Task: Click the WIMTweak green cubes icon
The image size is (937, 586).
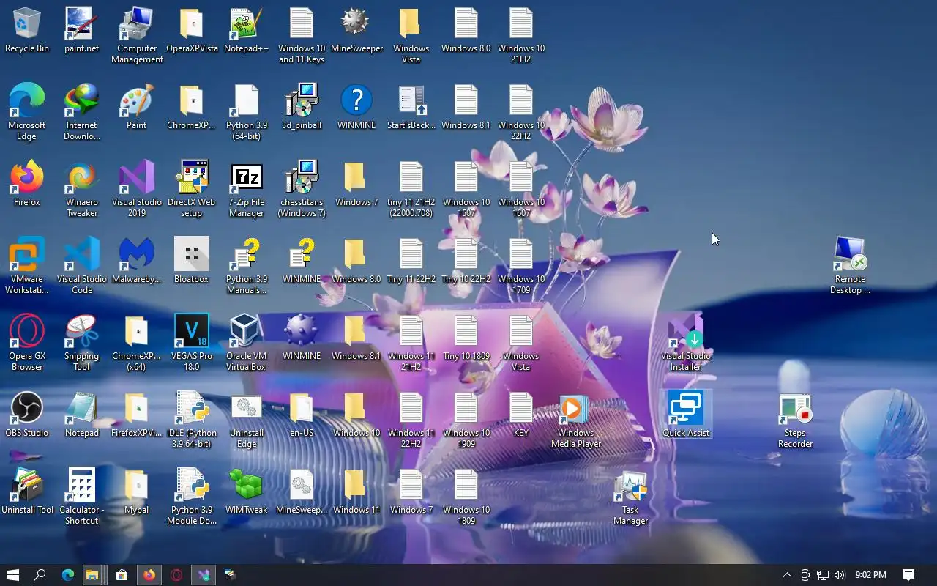Action: click(247, 492)
